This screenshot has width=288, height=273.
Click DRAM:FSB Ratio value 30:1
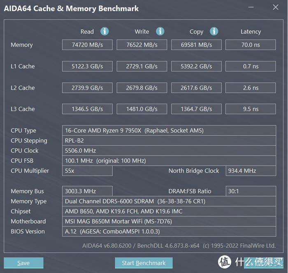tap(251, 191)
